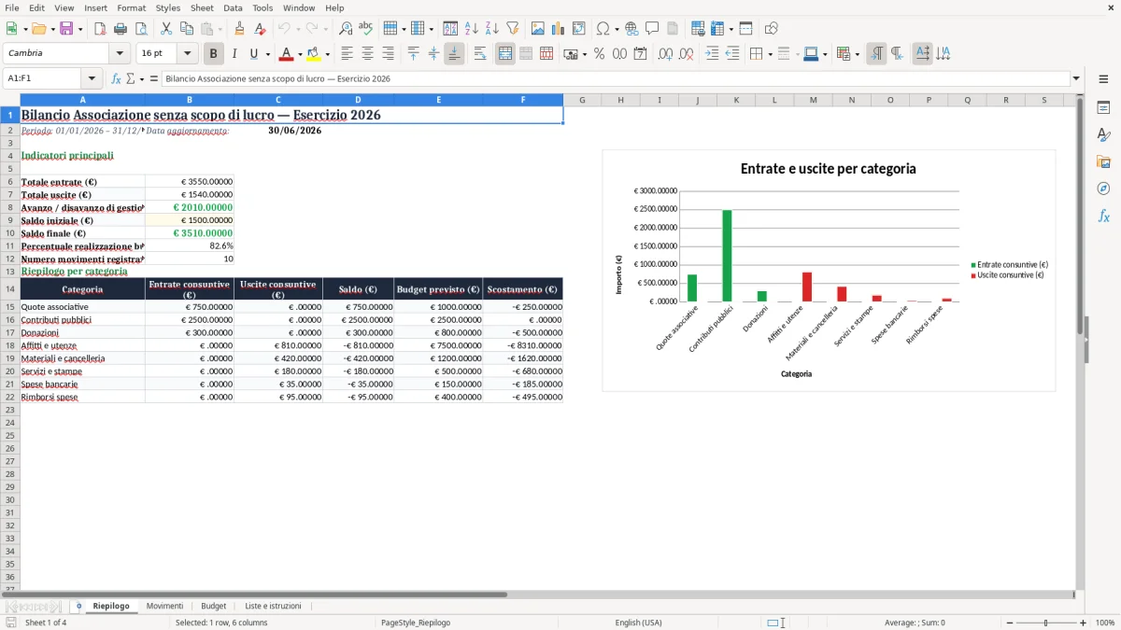Click Sort Ascending icon
1121x630 pixels.
(x=472, y=29)
